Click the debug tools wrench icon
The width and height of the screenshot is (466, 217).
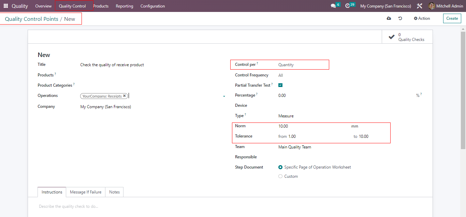click(420, 6)
